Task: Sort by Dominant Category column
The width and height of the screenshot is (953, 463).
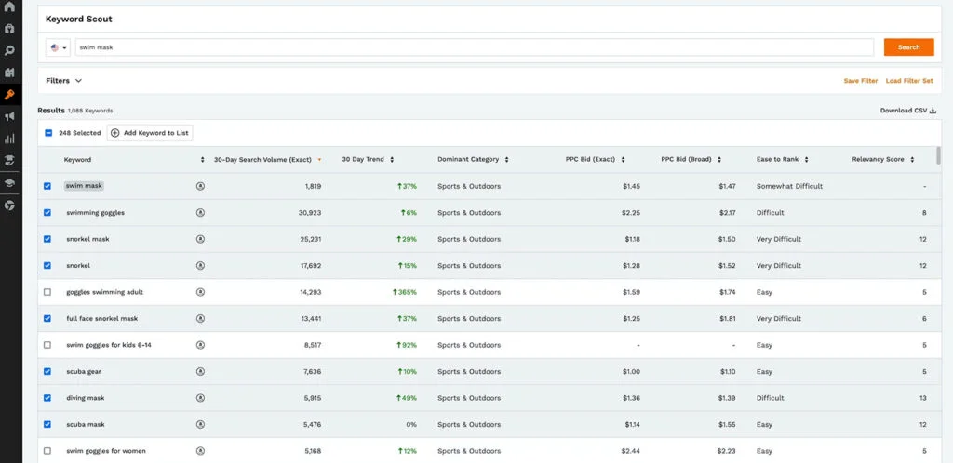Action: coord(507,160)
